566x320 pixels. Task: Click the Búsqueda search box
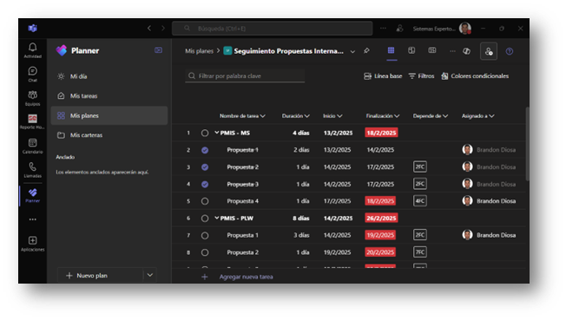(x=273, y=28)
